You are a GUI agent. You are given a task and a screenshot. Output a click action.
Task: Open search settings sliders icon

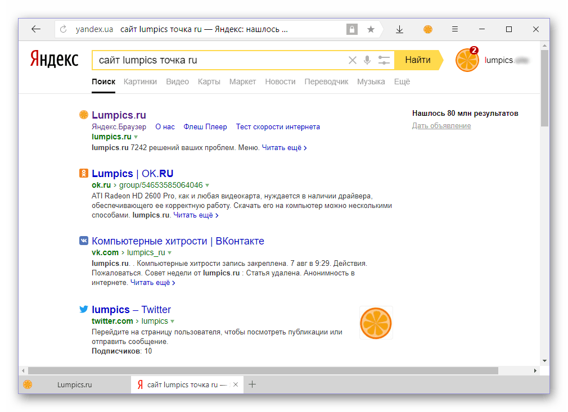[384, 60]
